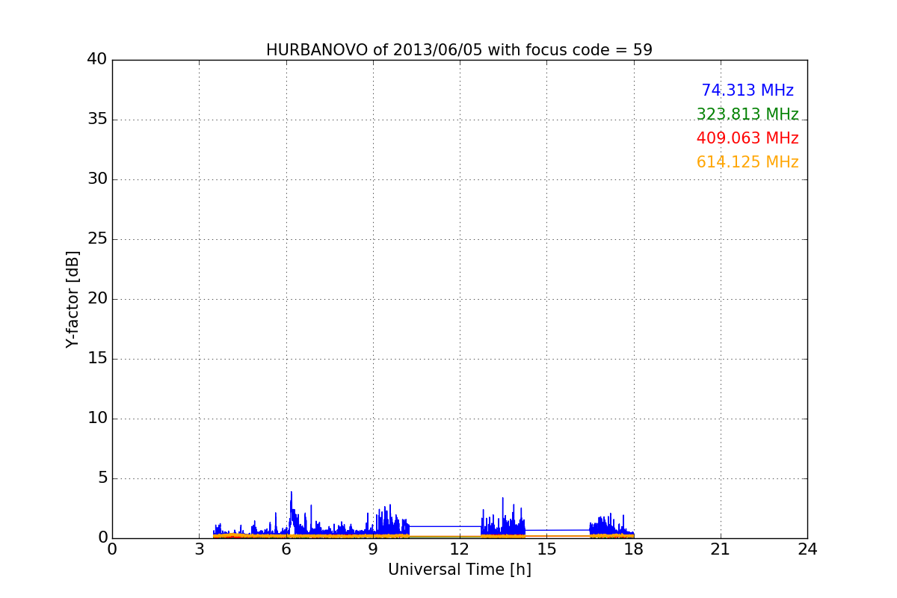This screenshot has height=598, width=897.
Task: Click the flat blue segment between 10 and 13 h
Action: [445, 526]
